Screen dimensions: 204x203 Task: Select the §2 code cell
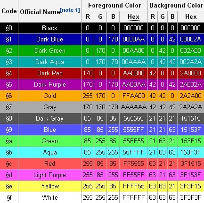(9, 50)
